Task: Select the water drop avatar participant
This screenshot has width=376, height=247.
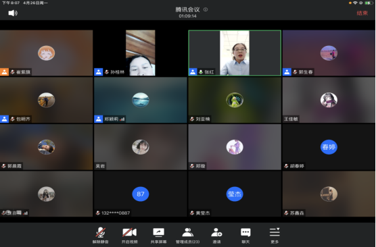Action: pos(141,100)
